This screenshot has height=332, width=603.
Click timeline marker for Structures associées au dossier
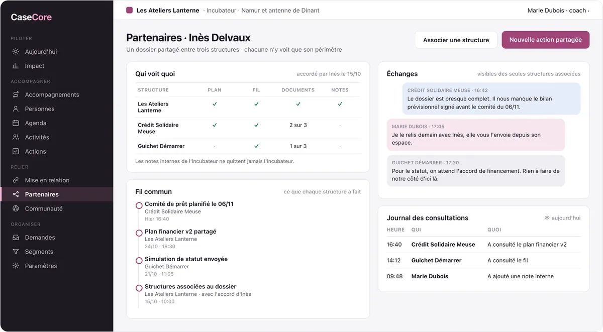(139, 288)
